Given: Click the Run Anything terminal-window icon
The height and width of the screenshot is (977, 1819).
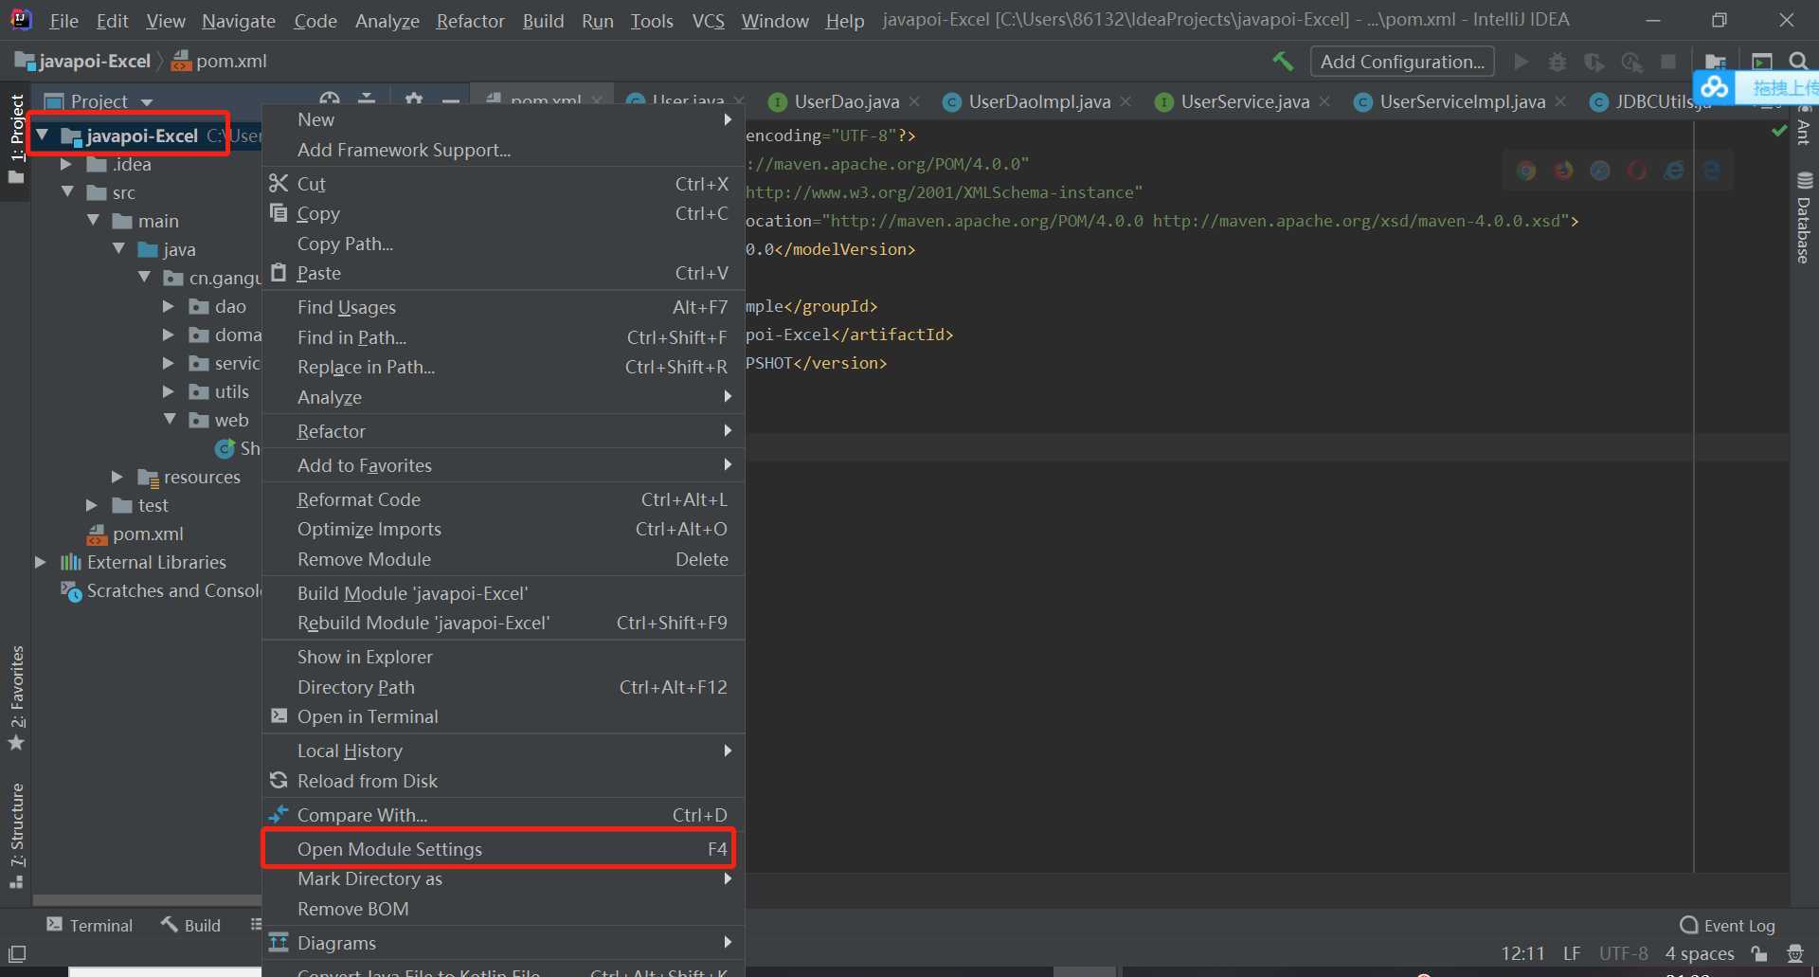Looking at the screenshot, I should 1762,62.
